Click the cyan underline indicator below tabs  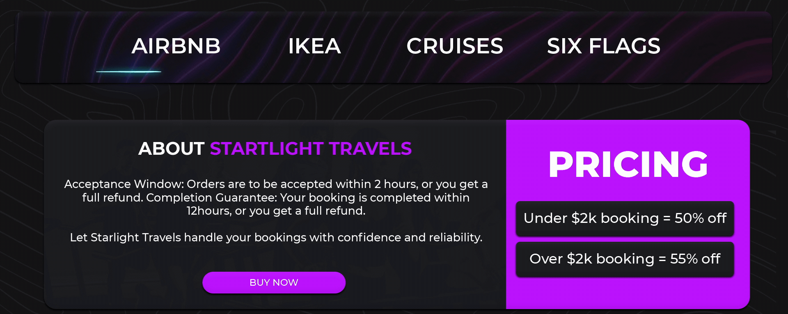pos(128,71)
